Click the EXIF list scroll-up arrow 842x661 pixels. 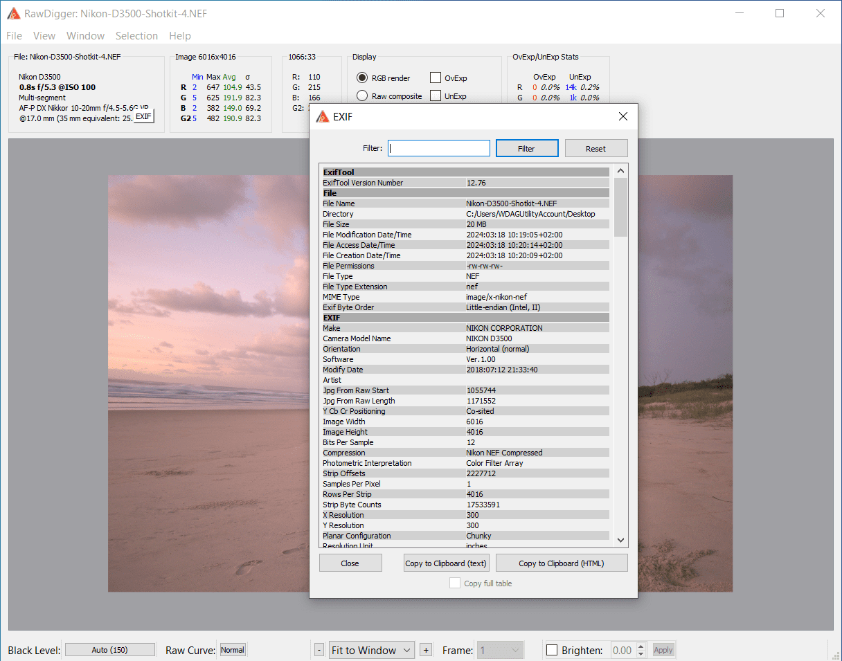(x=620, y=171)
